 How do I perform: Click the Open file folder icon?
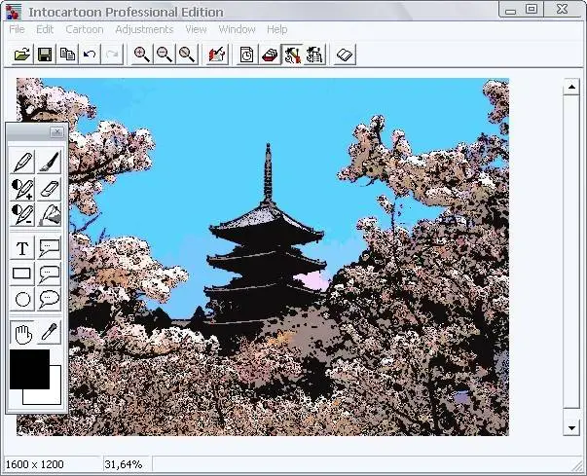tap(22, 55)
